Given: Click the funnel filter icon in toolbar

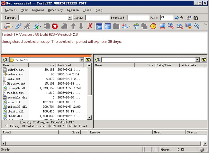Looking at the screenshot, I should [136, 26].
